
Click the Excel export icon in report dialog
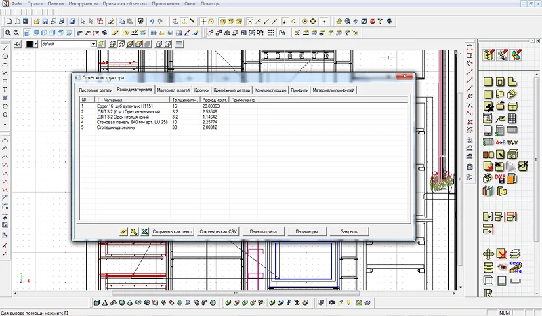click(144, 231)
